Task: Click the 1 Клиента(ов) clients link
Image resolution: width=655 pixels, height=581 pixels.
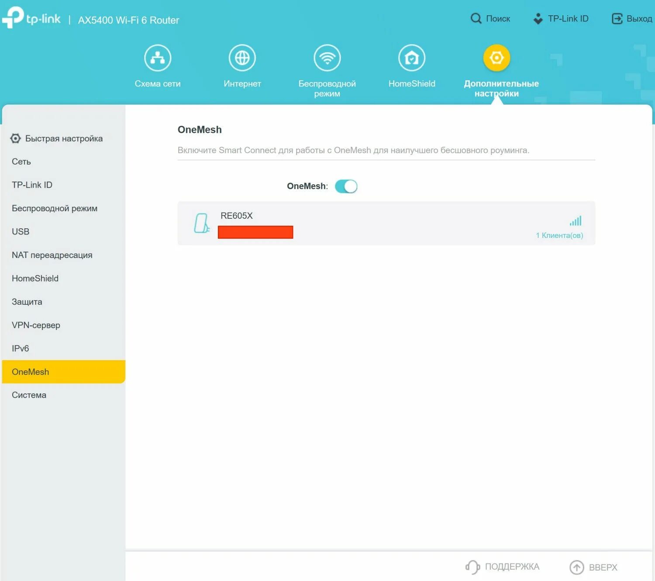Action: pyautogui.click(x=559, y=235)
